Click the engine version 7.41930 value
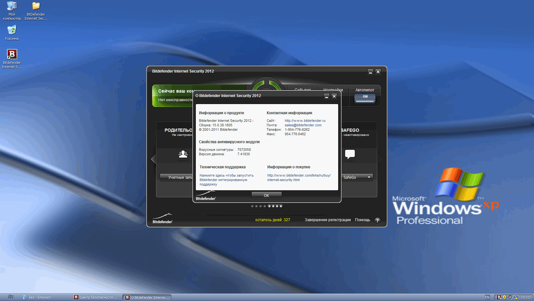 [x=243, y=154]
